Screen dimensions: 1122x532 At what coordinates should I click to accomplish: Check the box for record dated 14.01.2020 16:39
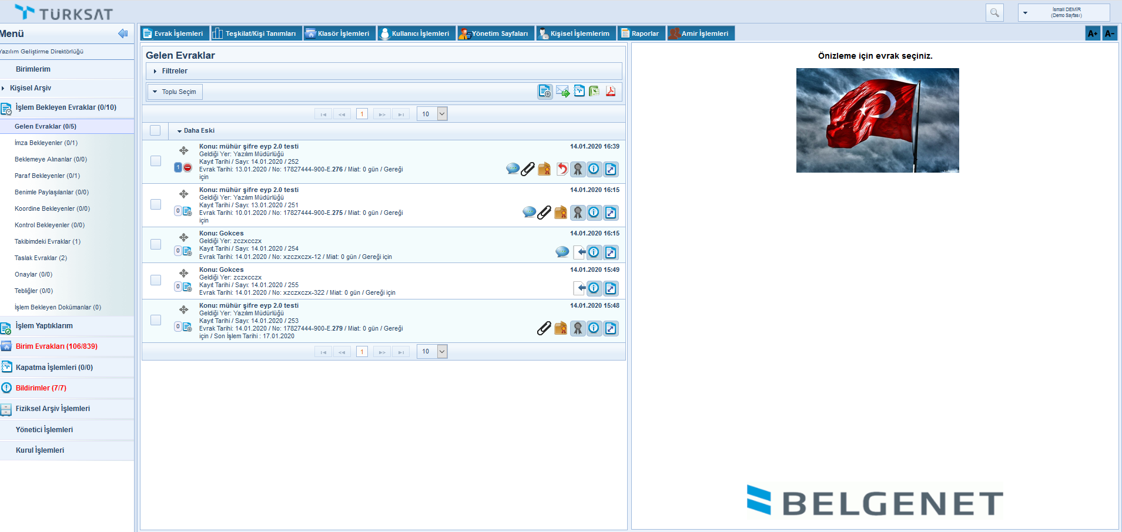coord(156,161)
